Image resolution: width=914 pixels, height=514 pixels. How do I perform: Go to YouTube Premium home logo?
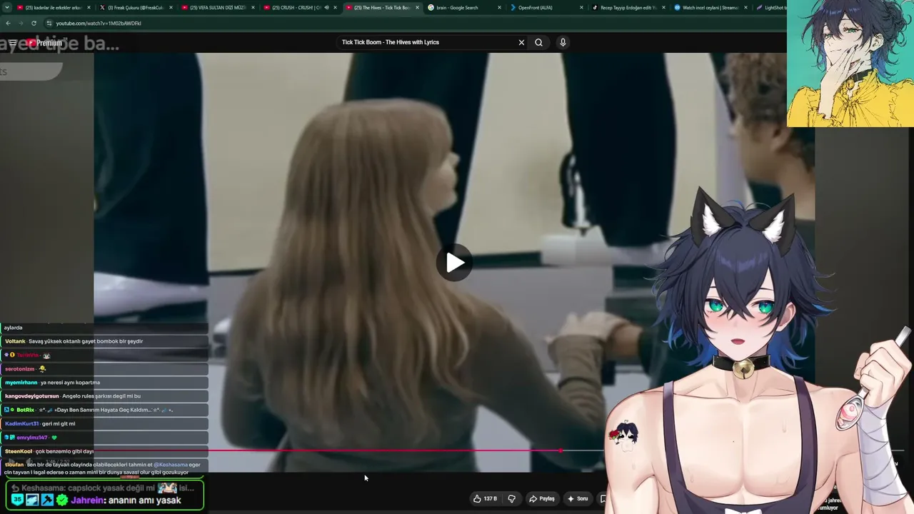44,43
